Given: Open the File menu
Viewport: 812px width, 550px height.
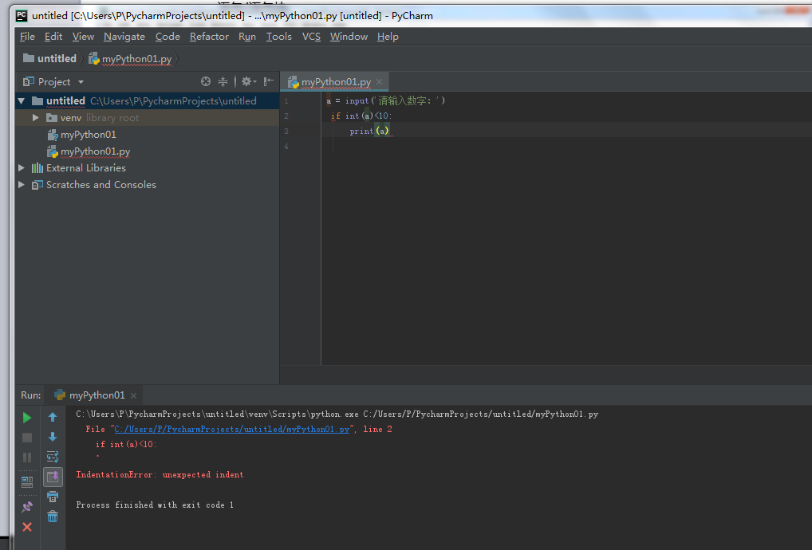Looking at the screenshot, I should [27, 37].
